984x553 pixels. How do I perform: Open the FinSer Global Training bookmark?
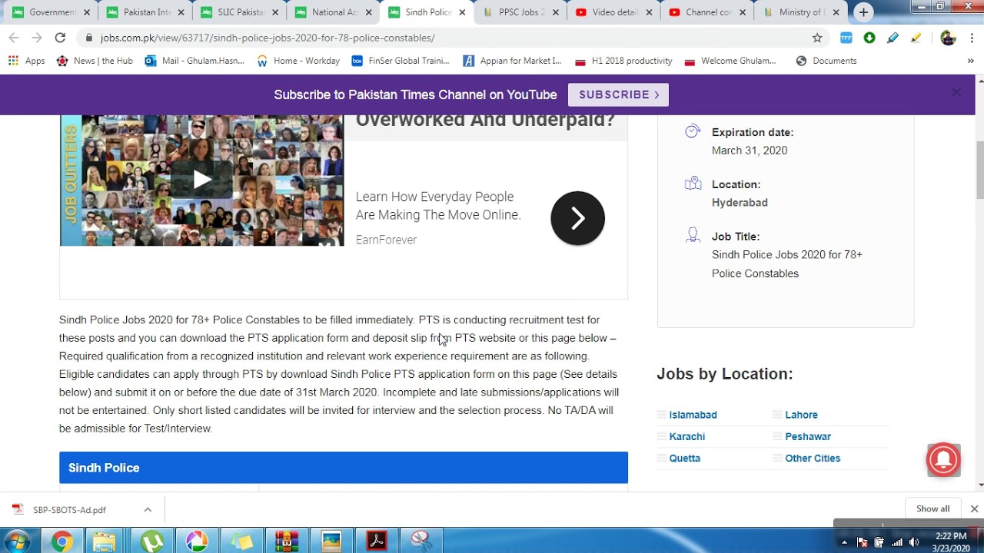click(401, 61)
